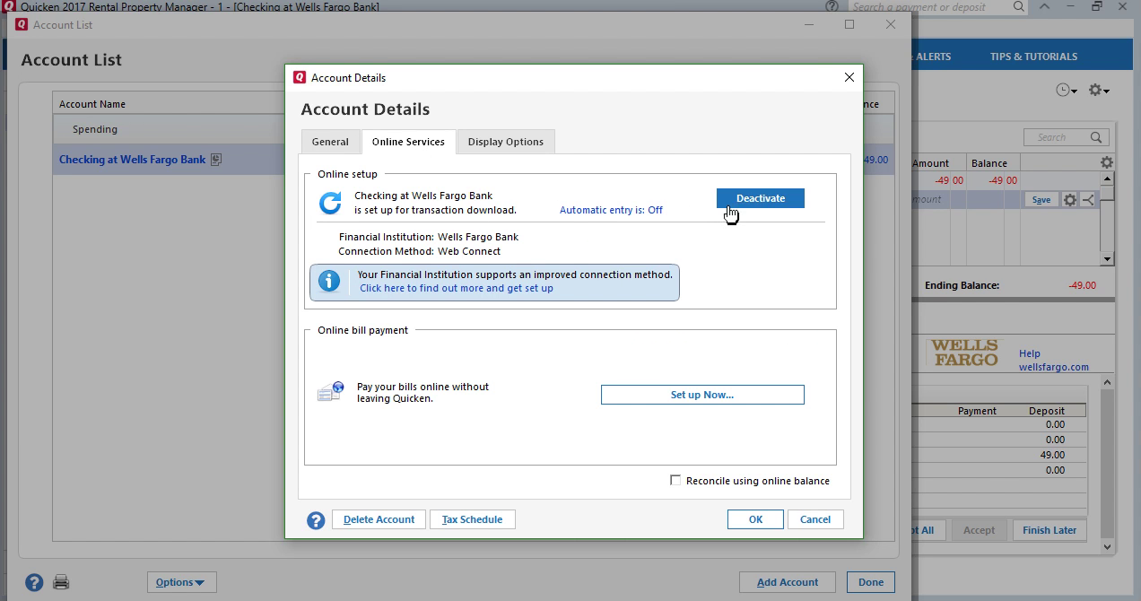The height and width of the screenshot is (601, 1141).
Task: Open the Display Options tab
Action: click(x=506, y=142)
